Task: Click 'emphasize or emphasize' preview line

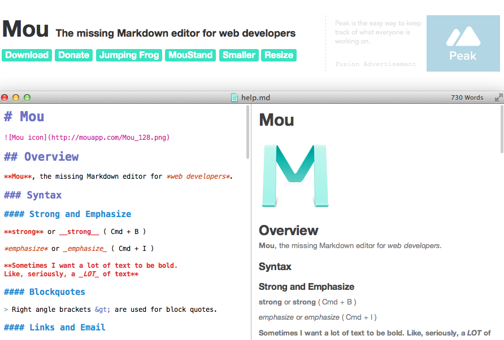Action: (318, 317)
